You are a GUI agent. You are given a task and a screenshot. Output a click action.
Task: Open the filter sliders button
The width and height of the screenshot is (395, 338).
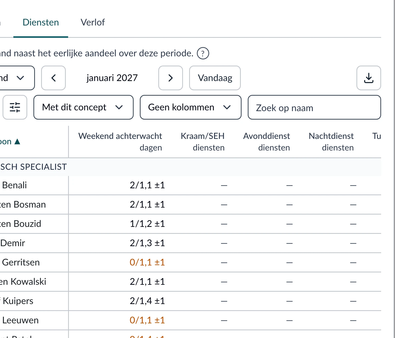point(15,107)
